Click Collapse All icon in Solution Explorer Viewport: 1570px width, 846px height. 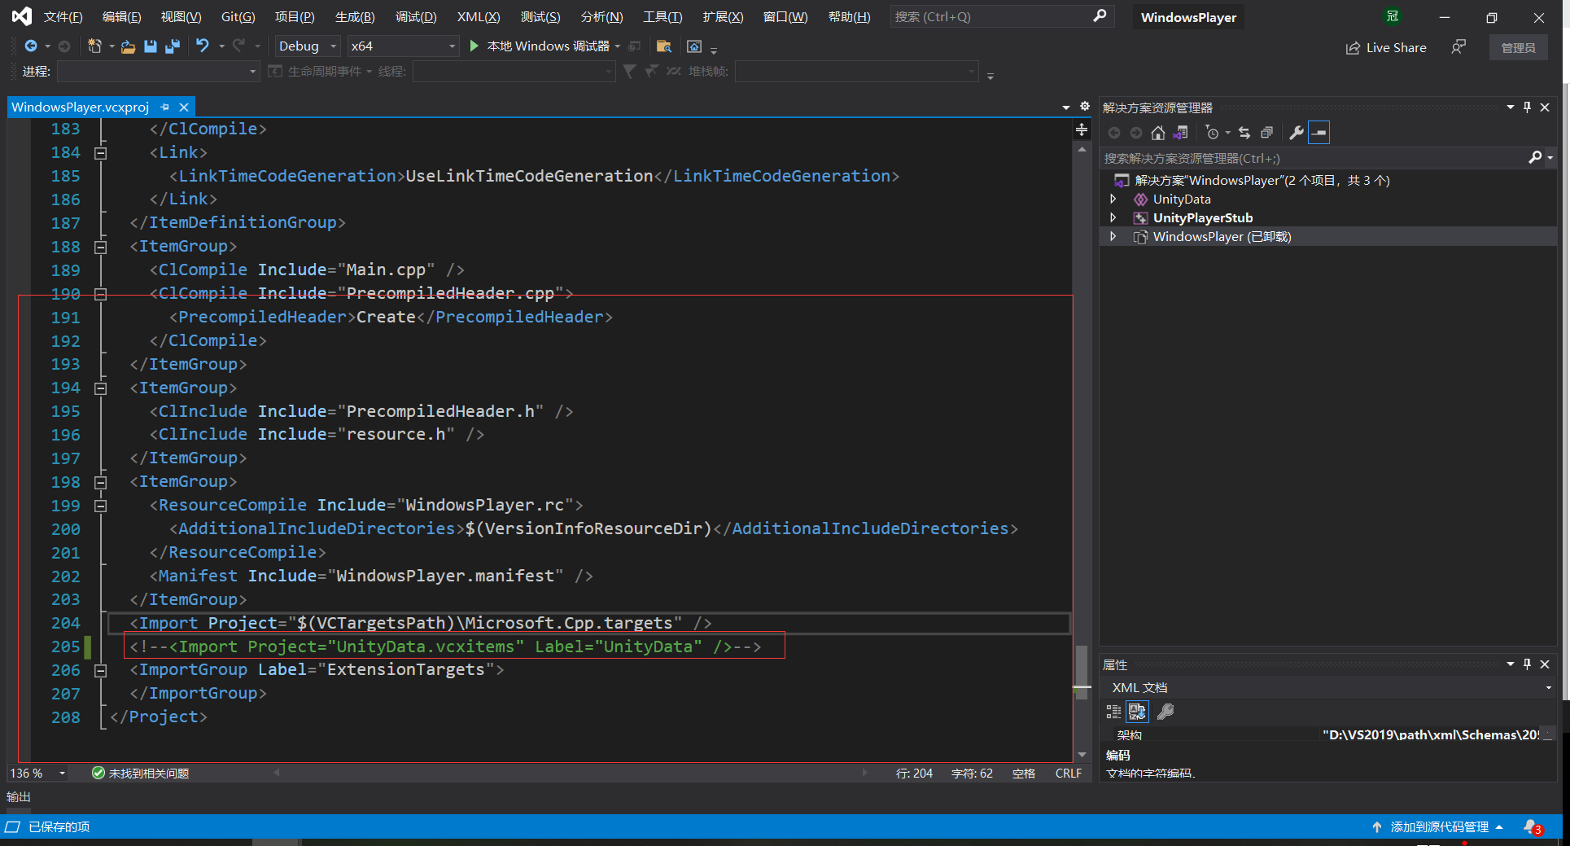1266,133
